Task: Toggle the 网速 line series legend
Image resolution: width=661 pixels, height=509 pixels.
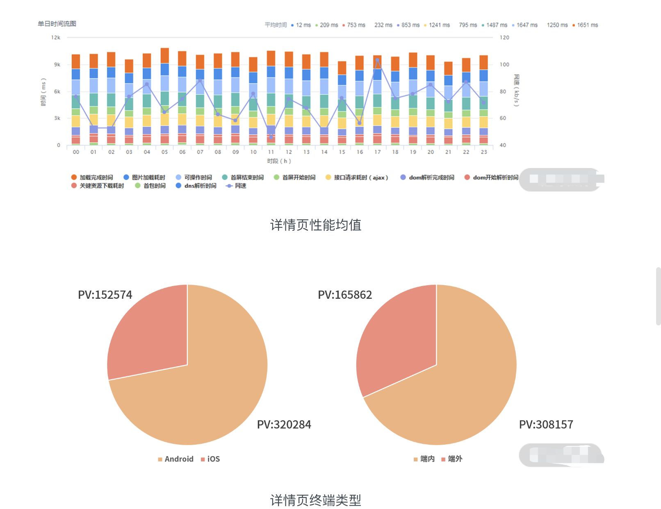Action: pos(236,186)
